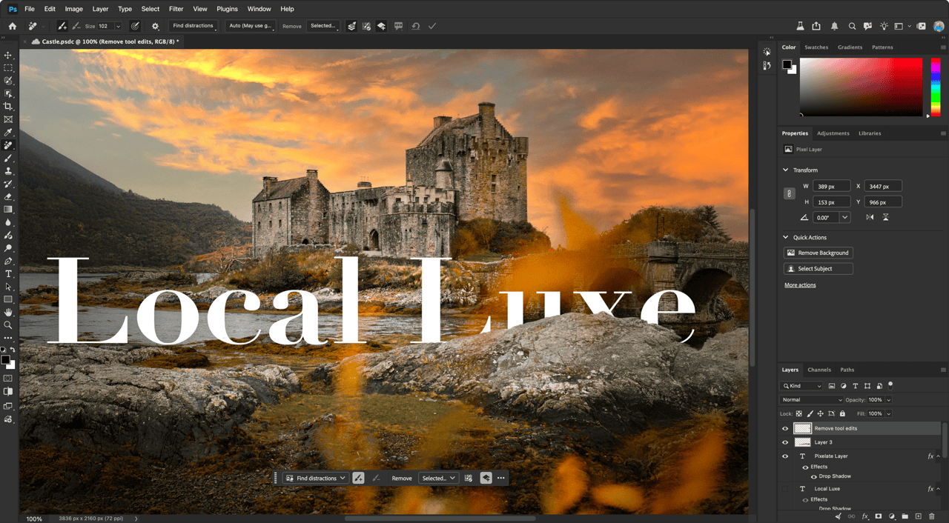Switch to the Swatches tab

tap(816, 47)
